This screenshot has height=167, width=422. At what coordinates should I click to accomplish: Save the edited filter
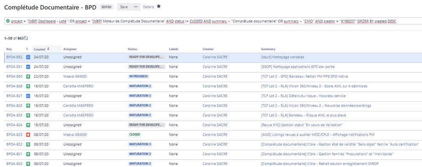point(124,7)
